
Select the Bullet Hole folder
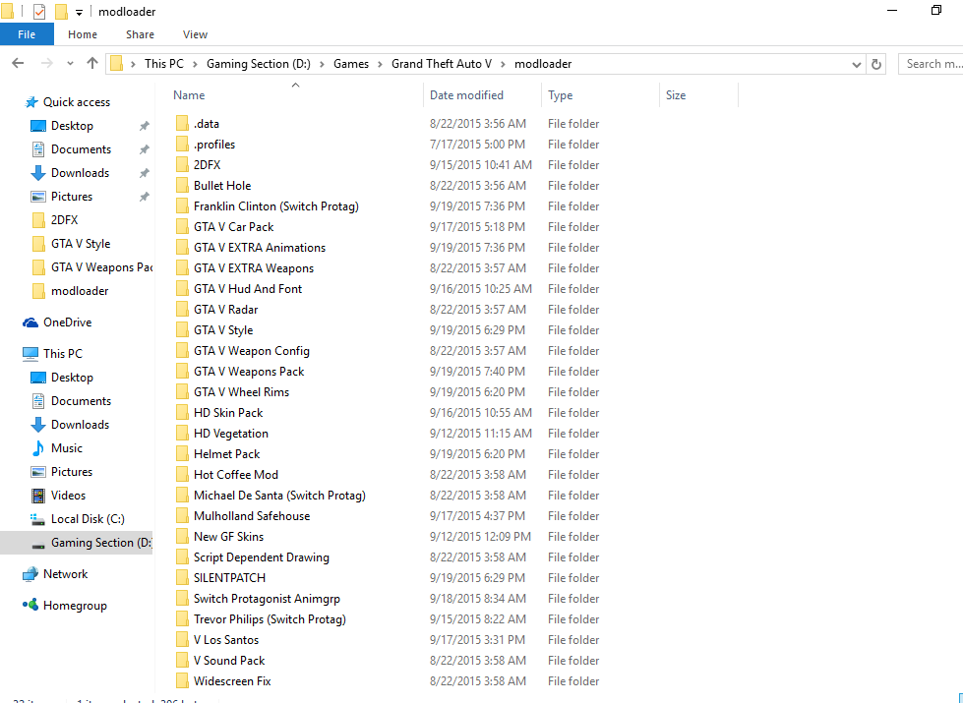click(x=222, y=186)
